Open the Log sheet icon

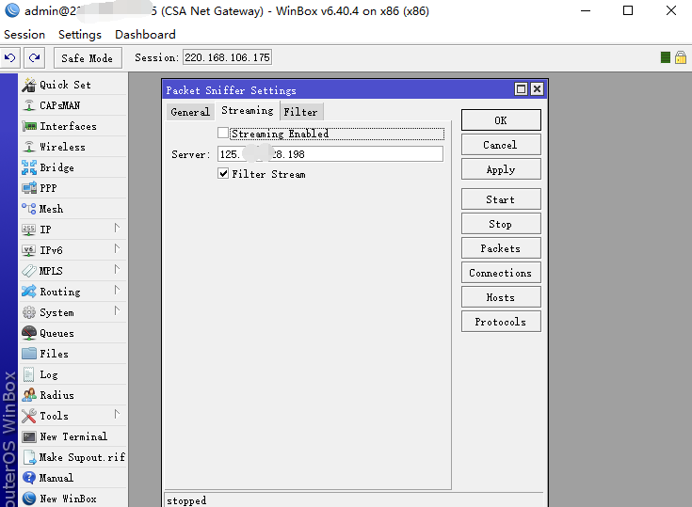point(29,374)
